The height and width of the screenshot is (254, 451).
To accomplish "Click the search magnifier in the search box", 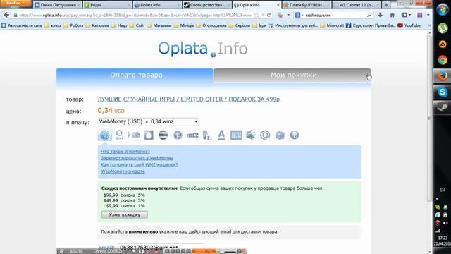I will (x=369, y=15).
